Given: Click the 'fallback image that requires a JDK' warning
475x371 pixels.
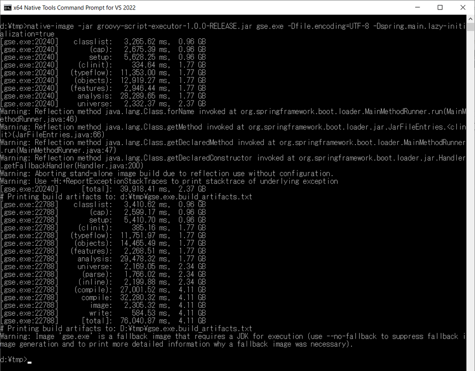Looking at the screenshot, I should 233,336.
